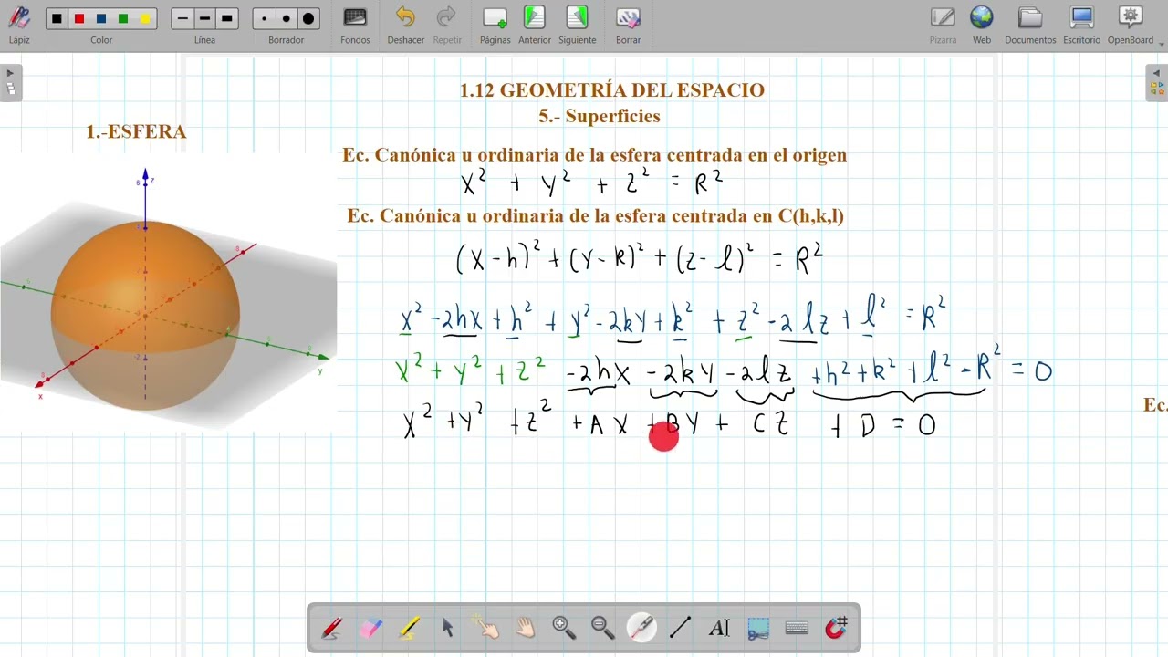Viewport: 1168px width, 657px height.
Task: Select the zoom out magnifier tool
Action: click(x=602, y=628)
